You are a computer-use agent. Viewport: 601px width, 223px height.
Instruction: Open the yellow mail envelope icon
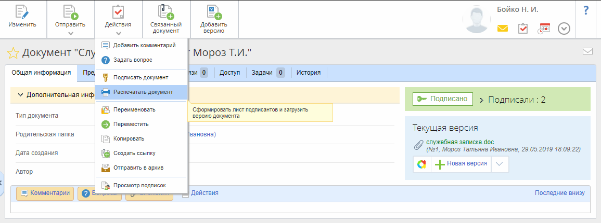502,29
